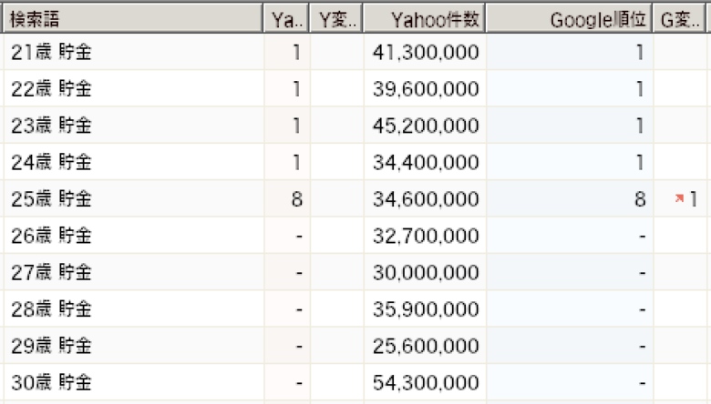Select the 27歳 貯金 keyword row
The image size is (711, 404).
point(355,272)
